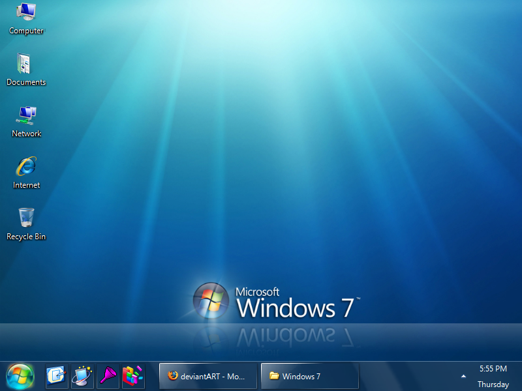Expand hidden notification area icons
522x391 pixels.
coord(463,376)
